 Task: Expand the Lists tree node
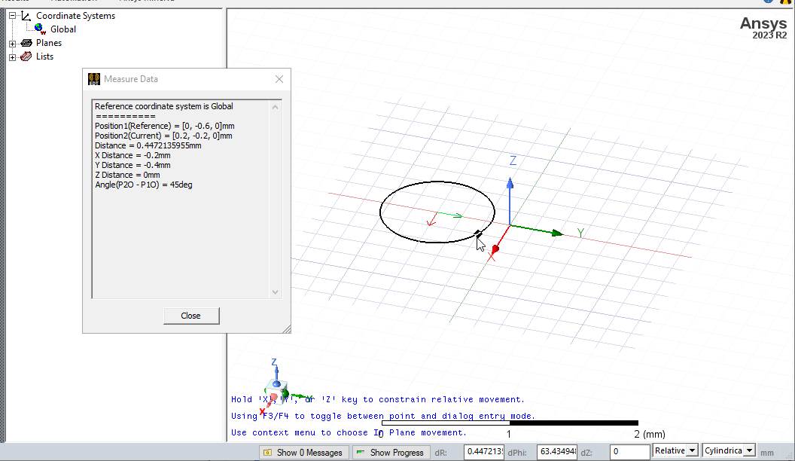11,56
